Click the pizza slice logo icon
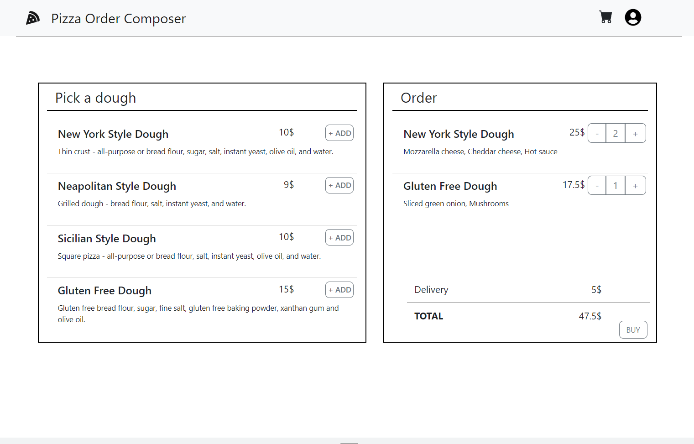 click(32, 18)
